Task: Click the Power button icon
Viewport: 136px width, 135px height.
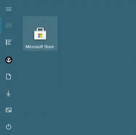Action: coord(9,127)
